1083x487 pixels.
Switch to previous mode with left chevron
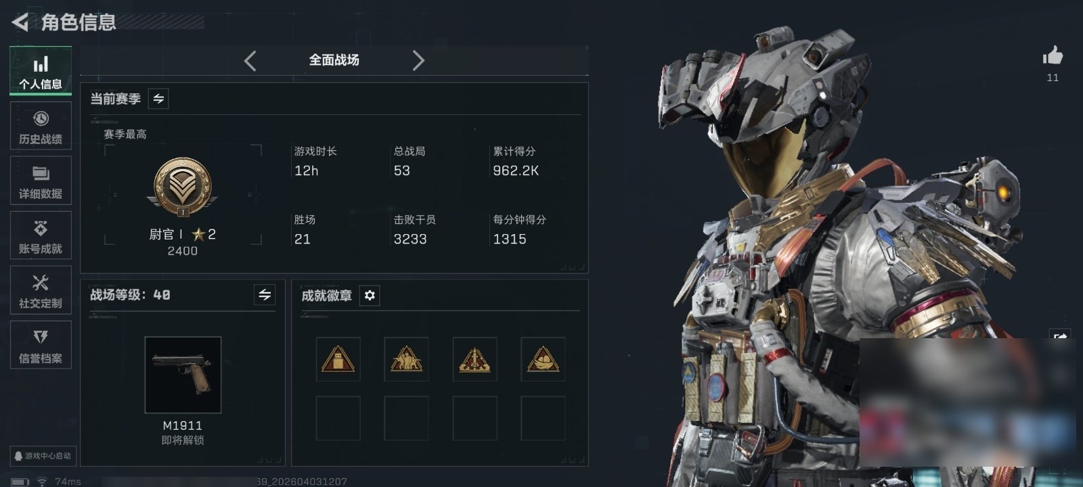coord(250,61)
